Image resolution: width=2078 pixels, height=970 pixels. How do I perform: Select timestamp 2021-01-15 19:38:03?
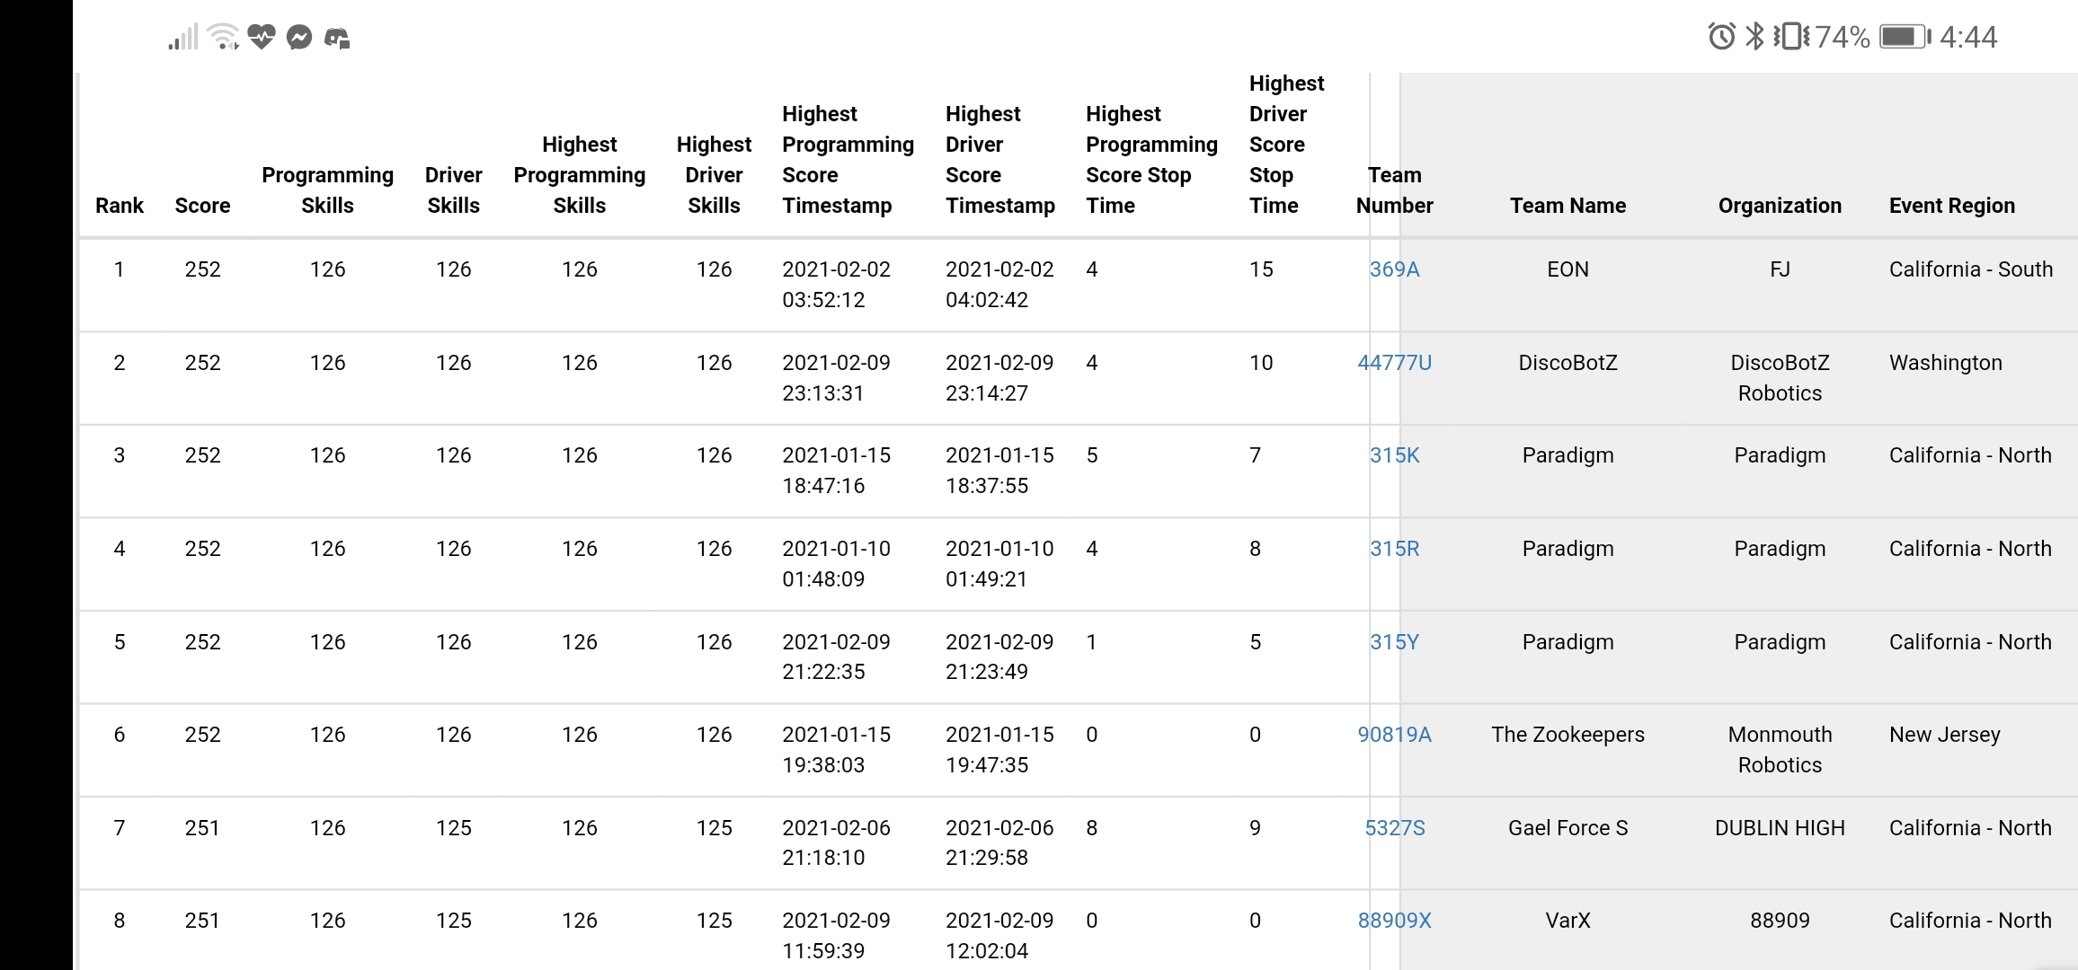point(836,750)
